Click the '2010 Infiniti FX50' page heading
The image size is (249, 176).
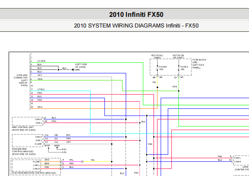click(136, 15)
